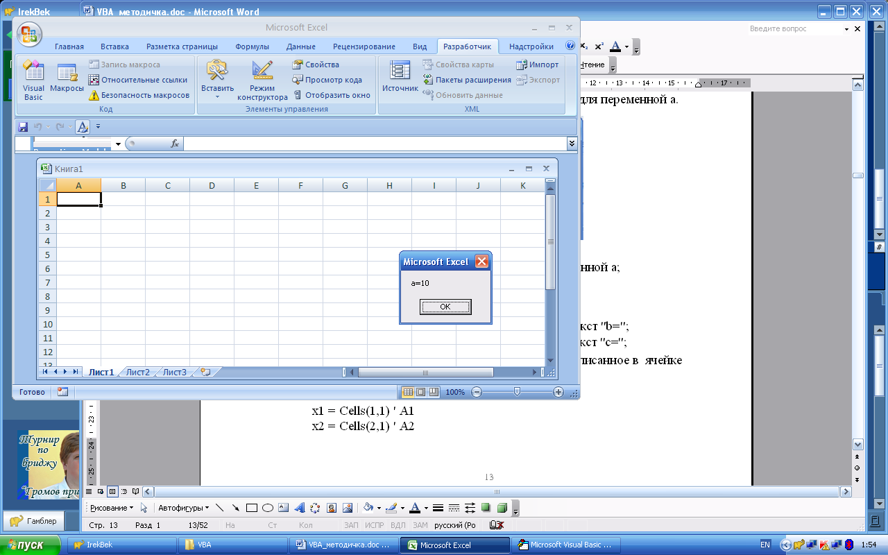Close the Microsoft Excel message box

click(481, 262)
